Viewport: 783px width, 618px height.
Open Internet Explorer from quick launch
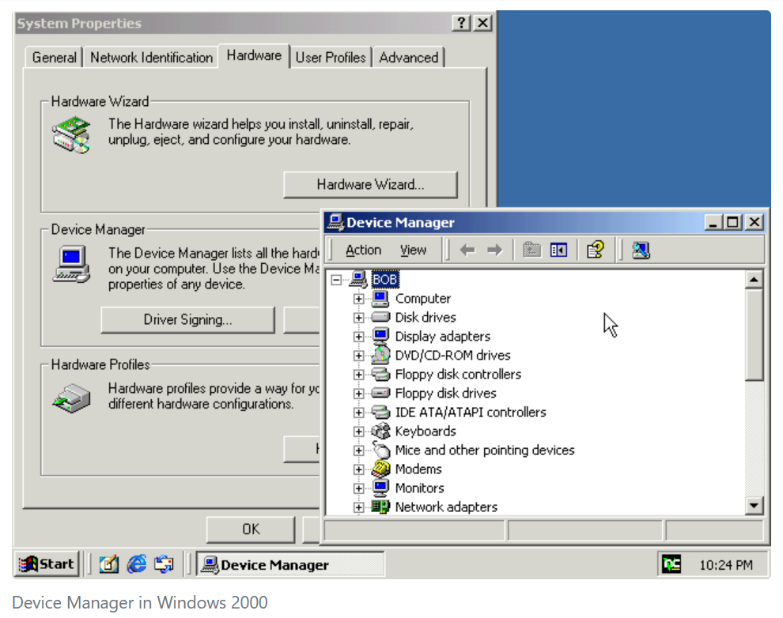click(136, 564)
